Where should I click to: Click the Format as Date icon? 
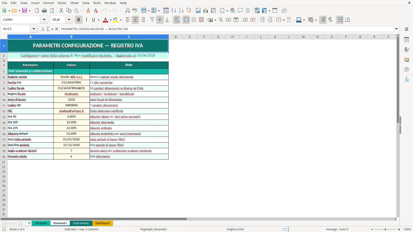pyautogui.click(x=236, y=20)
